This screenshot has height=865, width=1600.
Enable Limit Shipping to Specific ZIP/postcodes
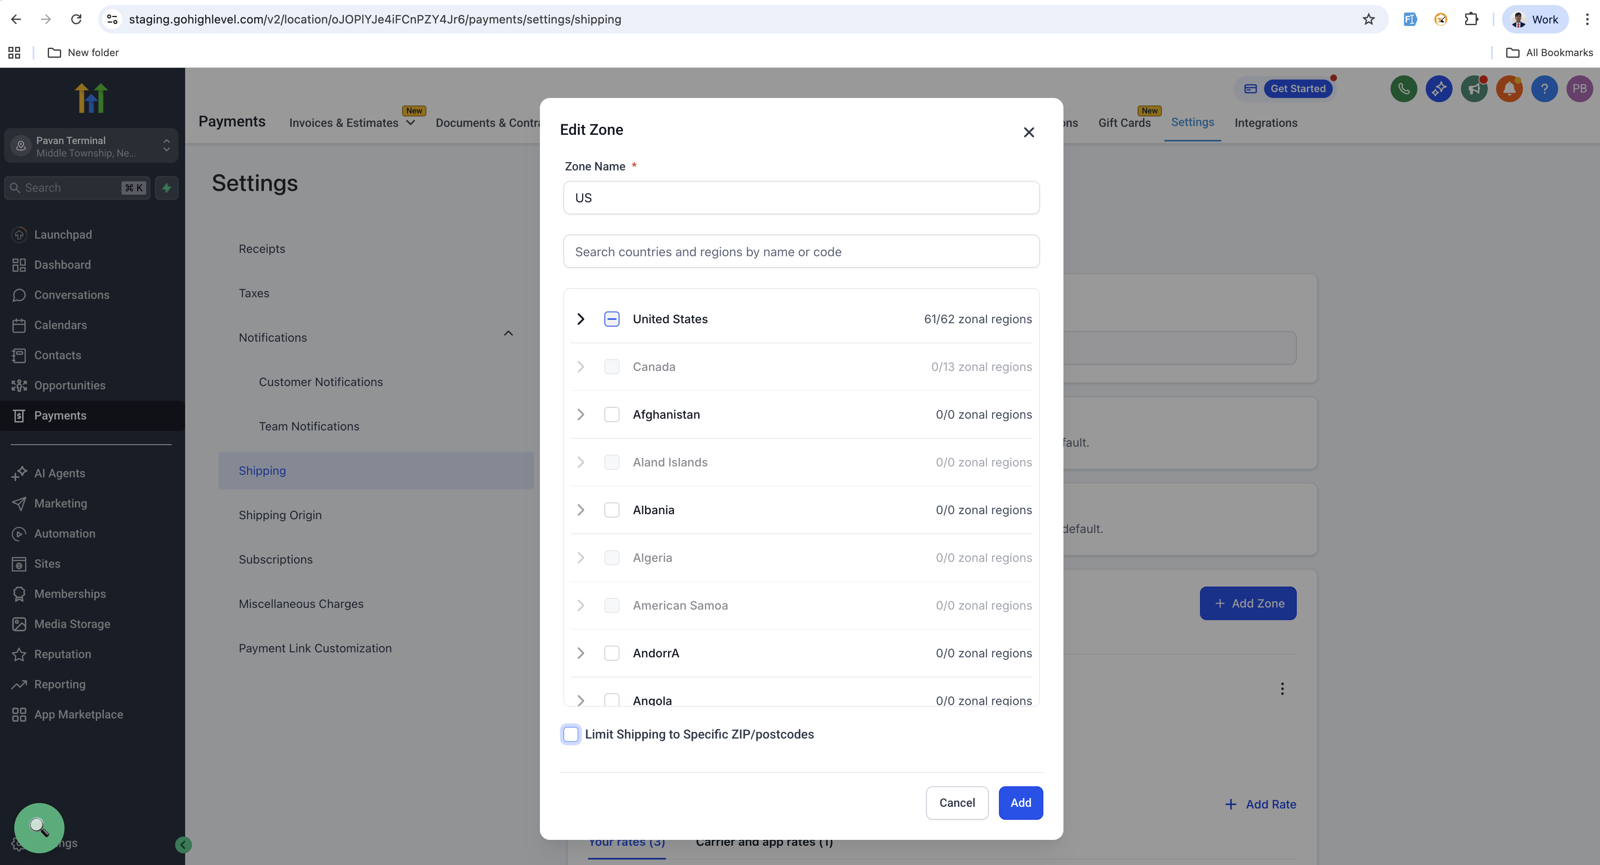point(570,734)
